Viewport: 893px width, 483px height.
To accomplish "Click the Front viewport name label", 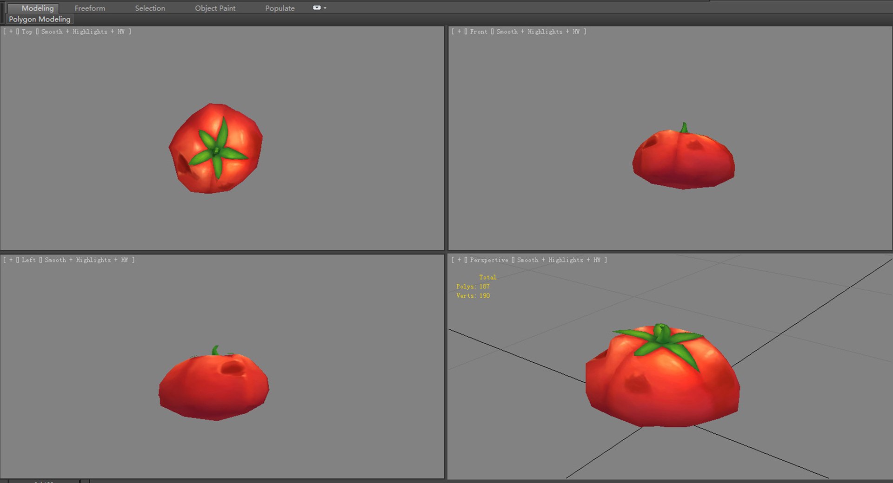I will 479,32.
